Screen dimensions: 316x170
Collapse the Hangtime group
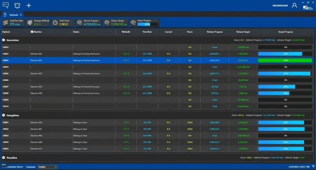coord(4,115)
